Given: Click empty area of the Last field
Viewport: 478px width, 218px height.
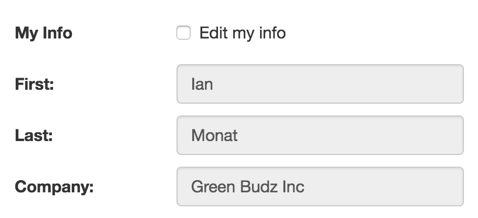Looking at the screenshot, I should pyautogui.click(x=351, y=135).
